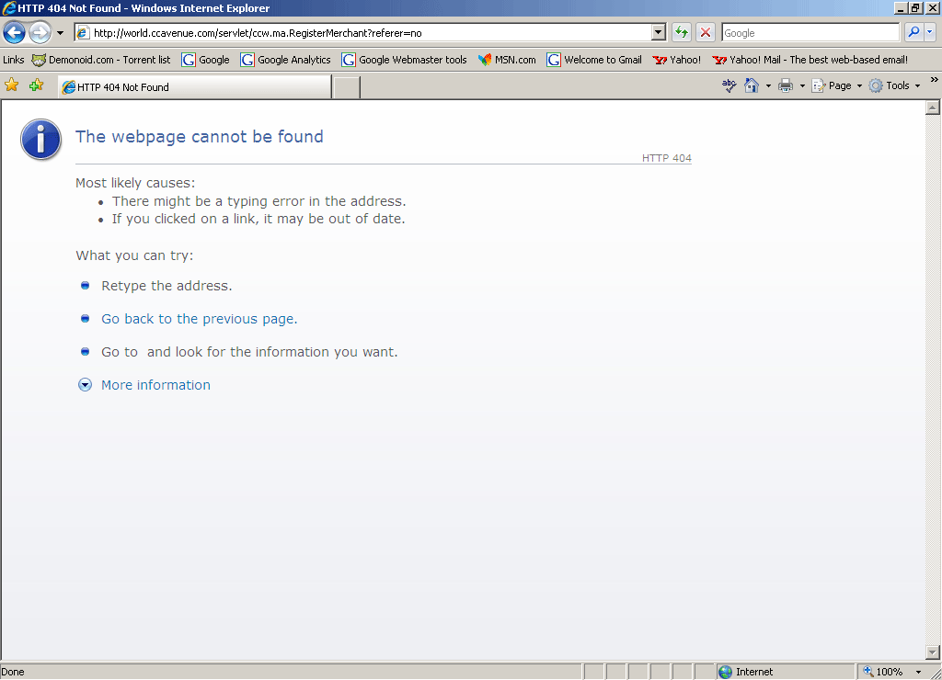Click the Add to Favorites icon
The height and width of the screenshot is (680, 942).
tap(36, 85)
